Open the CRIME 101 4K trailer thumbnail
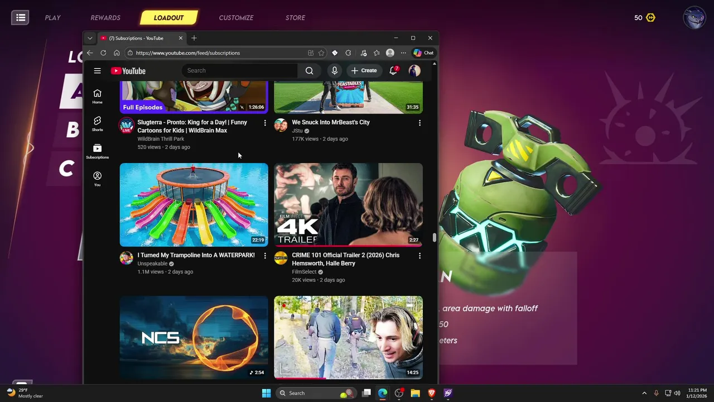The width and height of the screenshot is (714, 402). pyautogui.click(x=348, y=204)
